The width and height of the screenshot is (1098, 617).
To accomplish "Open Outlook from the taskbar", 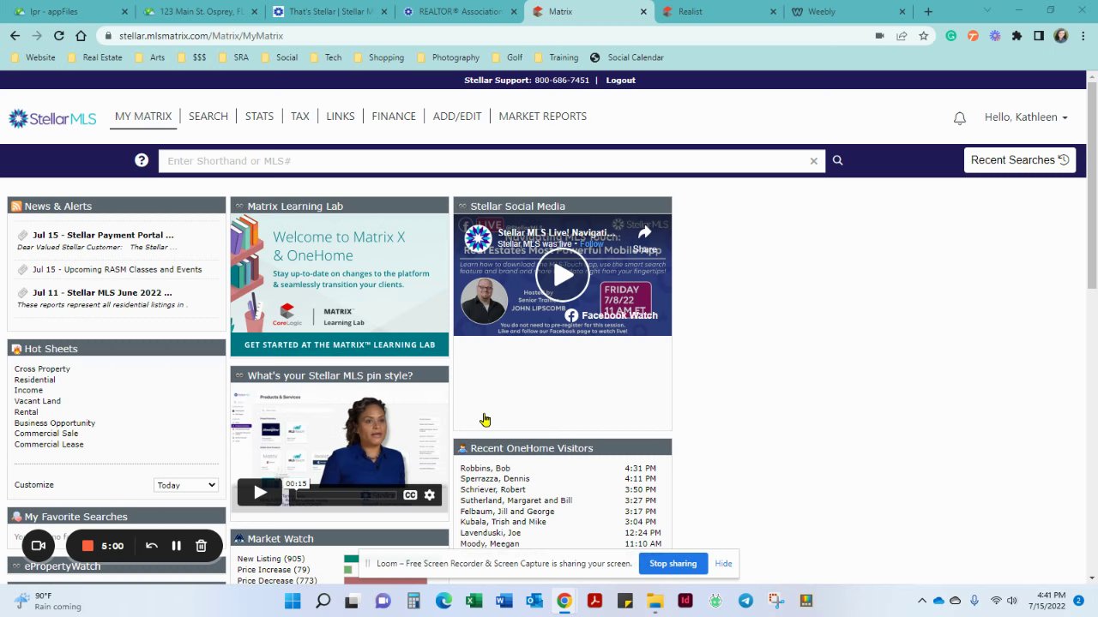I will [534, 601].
